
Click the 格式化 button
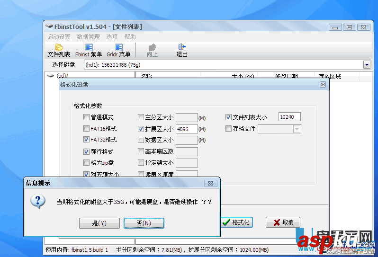click(237, 222)
